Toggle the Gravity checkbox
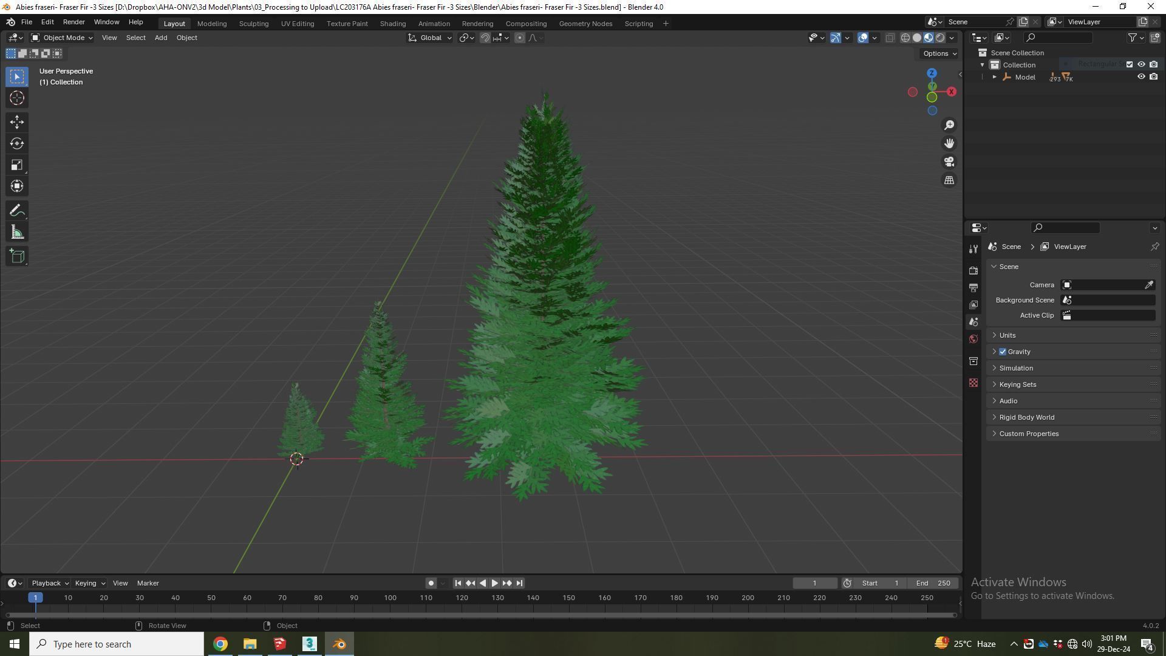 pos(1003,352)
